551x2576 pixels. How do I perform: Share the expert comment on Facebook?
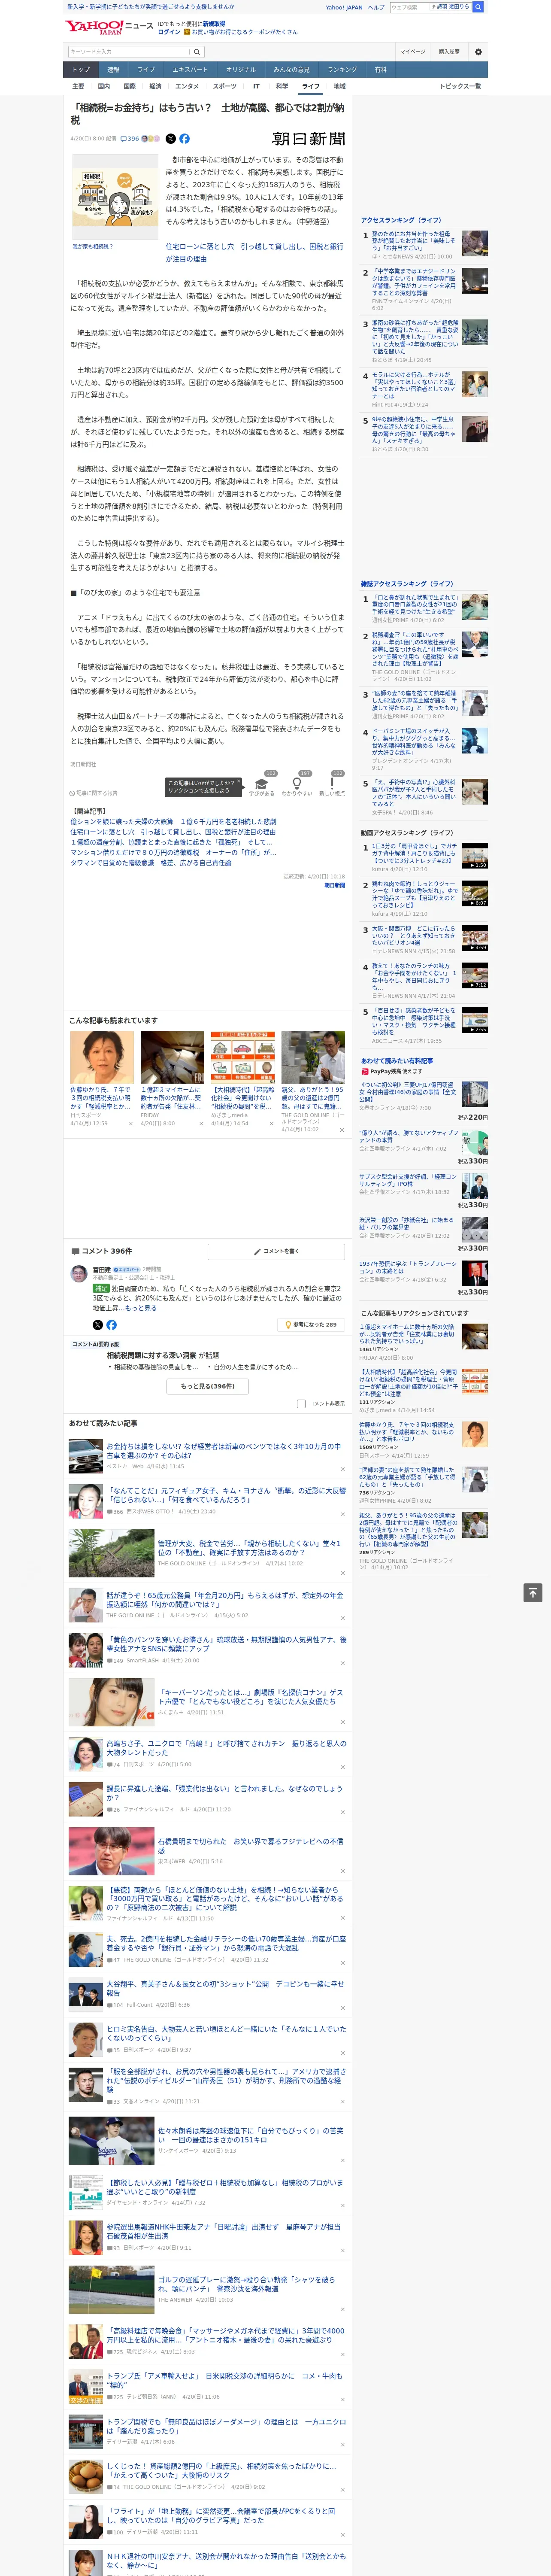[x=111, y=1325]
